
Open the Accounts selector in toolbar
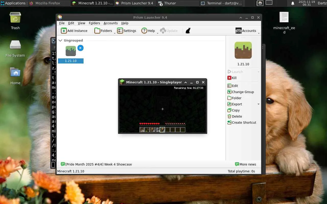coord(246,31)
